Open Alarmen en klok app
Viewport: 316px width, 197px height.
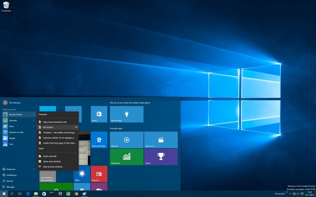(19, 132)
